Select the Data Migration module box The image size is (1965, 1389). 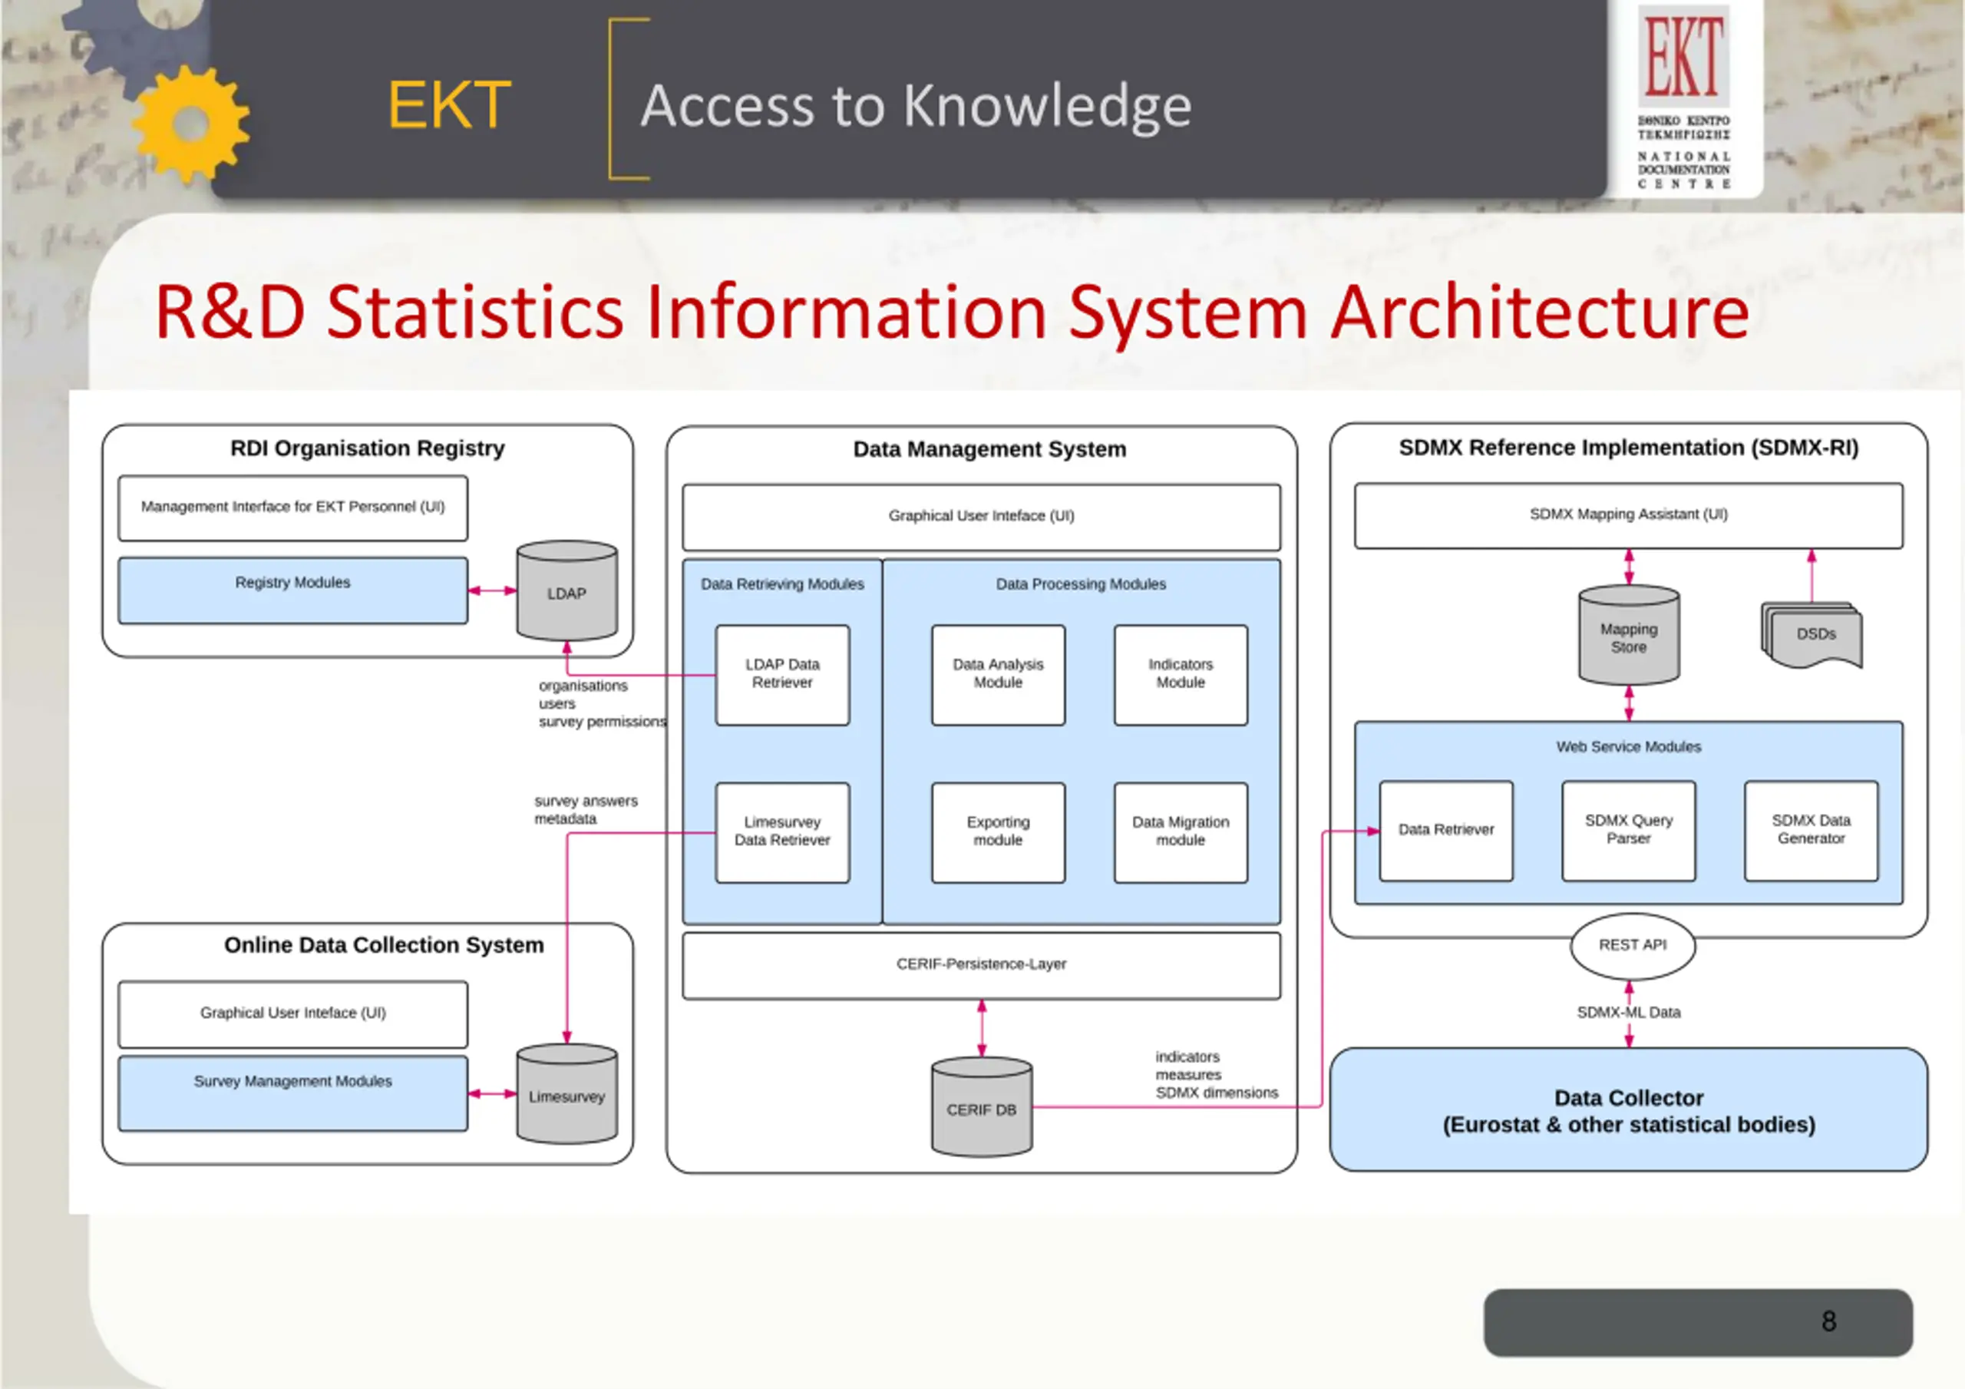coord(1181,832)
